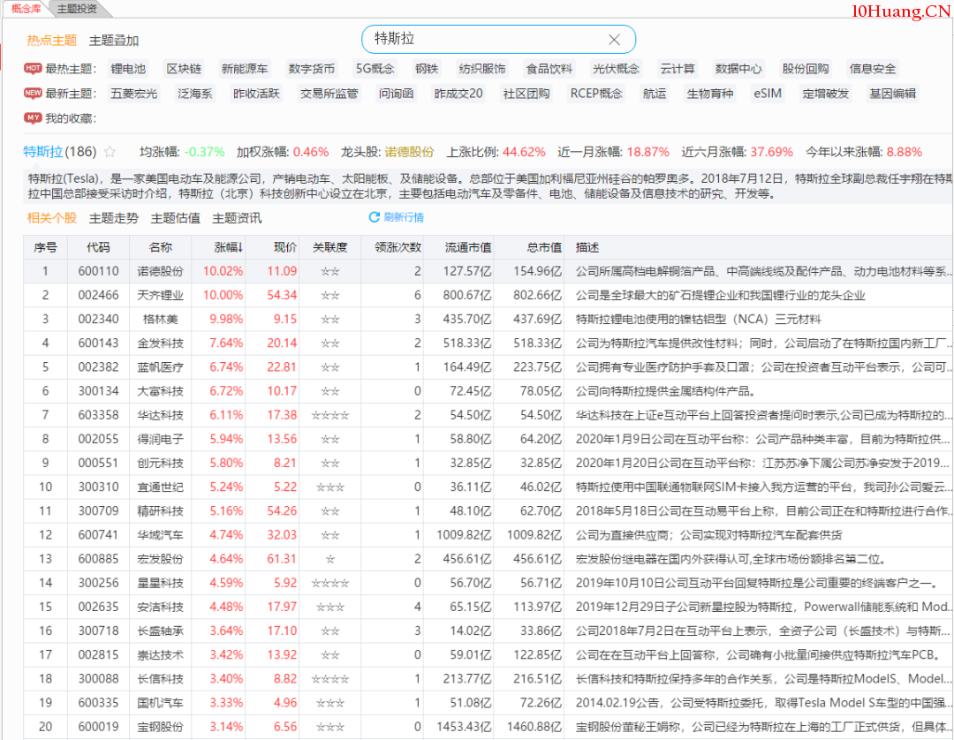Open 主题估值 tab

(175, 218)
